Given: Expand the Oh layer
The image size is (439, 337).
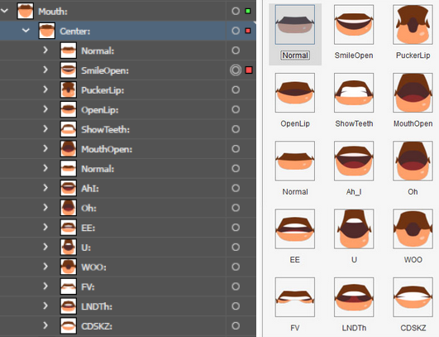Looking at the screenshot, I should coord(45,207).
